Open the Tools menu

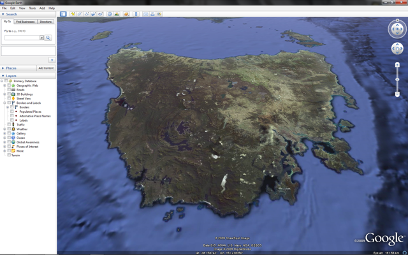point(33,8)
